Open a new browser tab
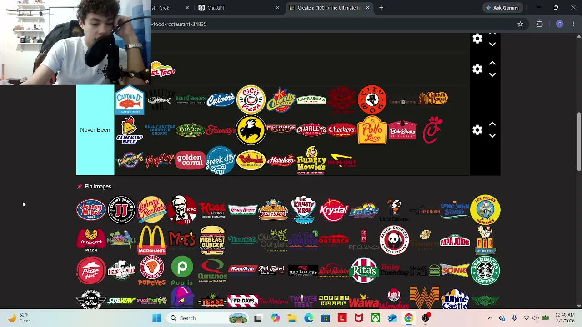The image size is (582, 327). click(x=381, y=8)
